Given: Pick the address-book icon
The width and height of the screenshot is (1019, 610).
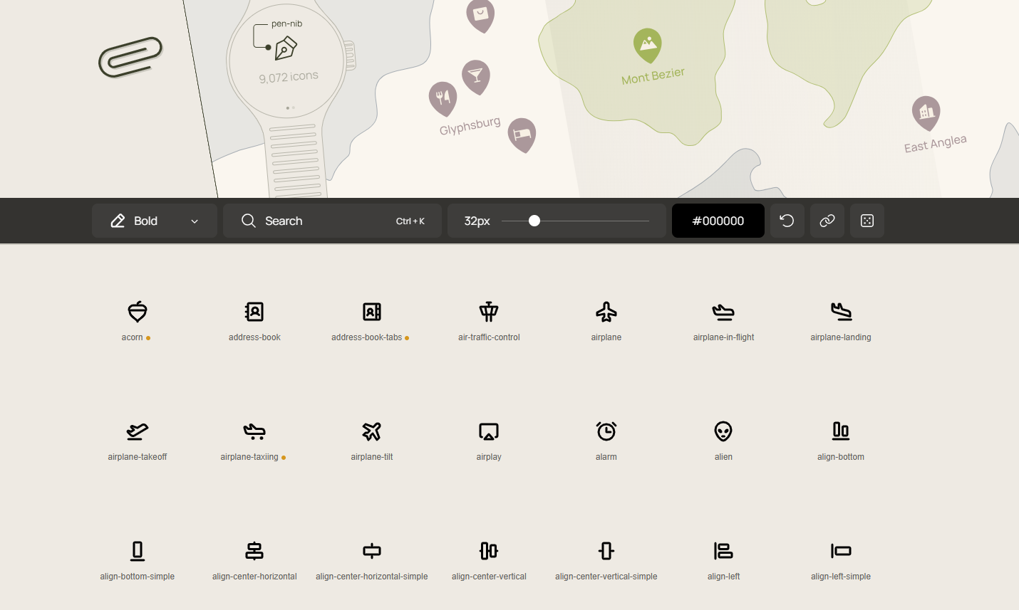Looking at the screenshot, I should point(254,312).
